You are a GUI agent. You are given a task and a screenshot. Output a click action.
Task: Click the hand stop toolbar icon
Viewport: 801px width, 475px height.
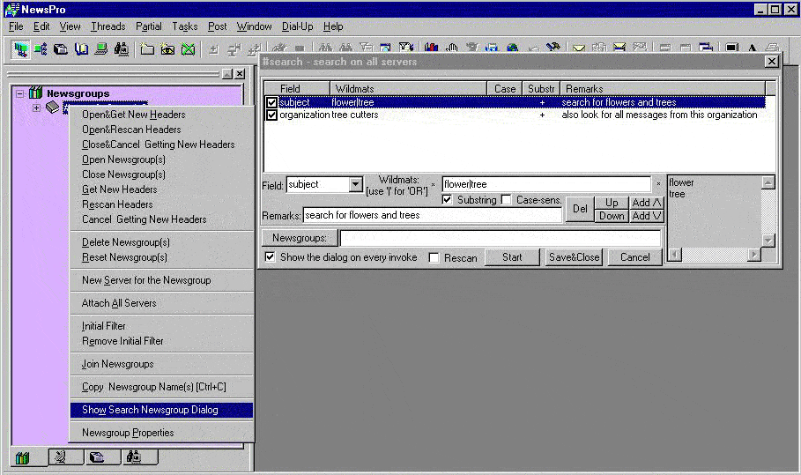coord(451,48)
